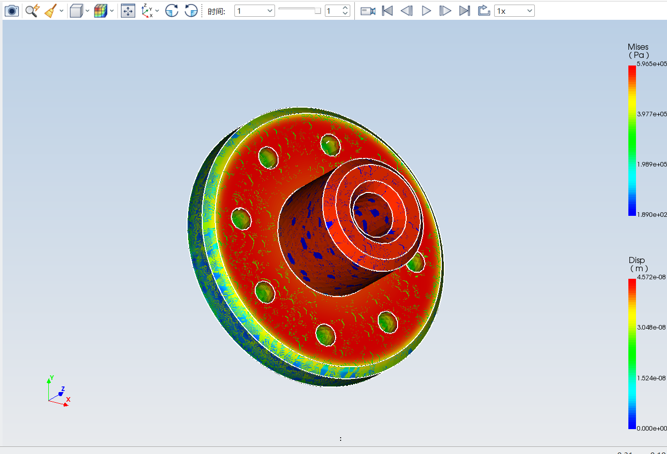Jump to last frame
Viewport: 667px width, 454px height.
click(464, 11)
